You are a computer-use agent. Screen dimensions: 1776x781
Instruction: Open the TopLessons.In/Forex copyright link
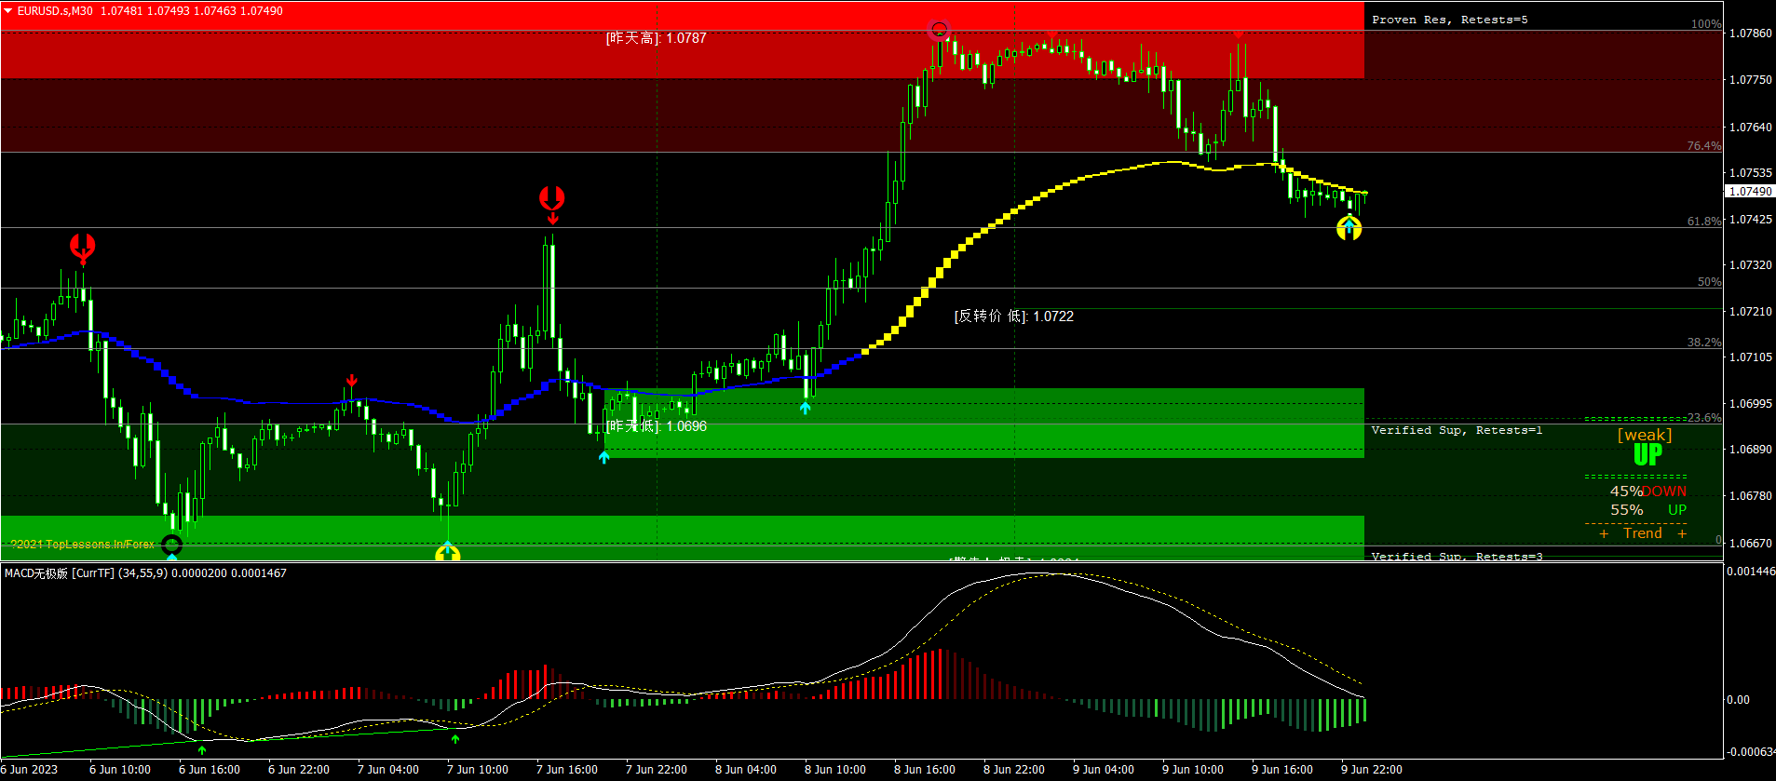(83, 545)
